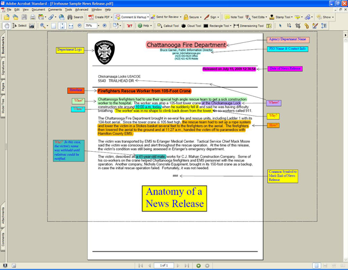Switch to Fit Width view
The image size is (348, 270).
pyautogui.click(x=71, y=25)
